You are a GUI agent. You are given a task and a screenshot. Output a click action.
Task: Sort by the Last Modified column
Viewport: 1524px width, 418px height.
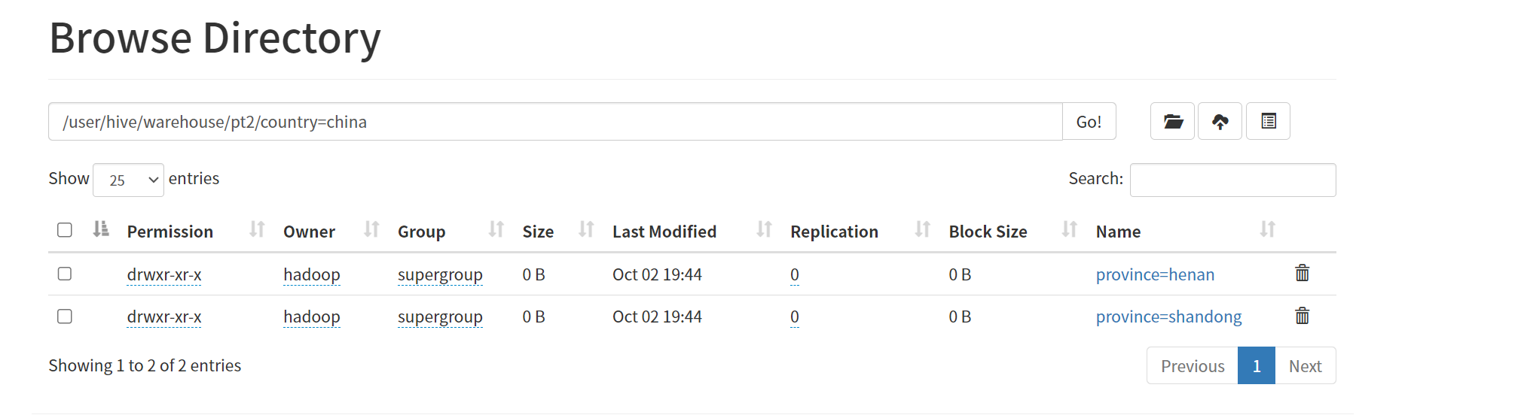coord(664,232)
